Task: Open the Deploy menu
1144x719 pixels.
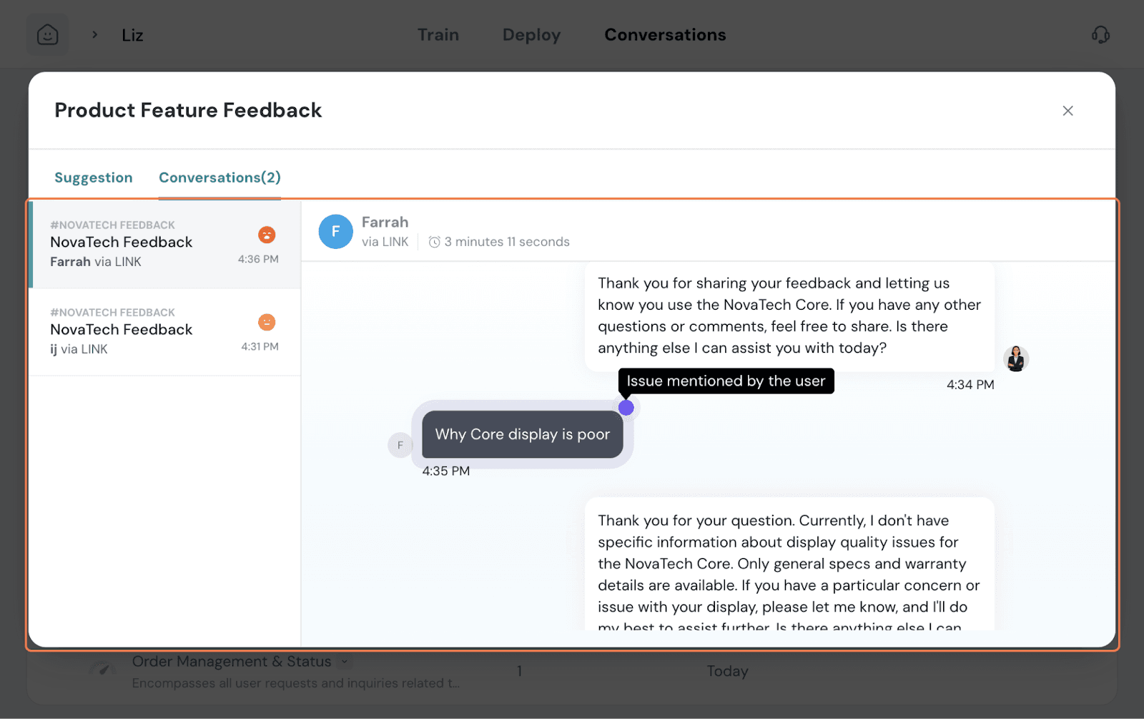Action: click(531, 34)
